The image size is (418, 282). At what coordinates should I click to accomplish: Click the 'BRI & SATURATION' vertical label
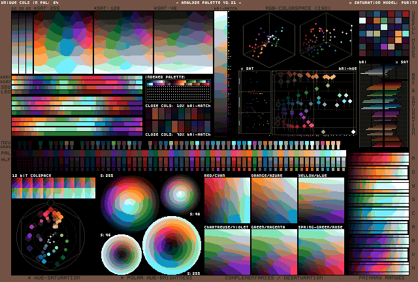pyautogui.click(x=413, y=104)
